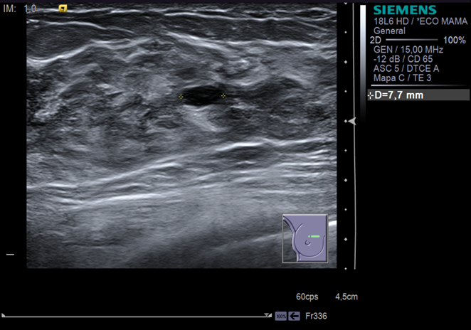
Task: Click the ASC 5 / DTCE A text
Action: point(406,68)
